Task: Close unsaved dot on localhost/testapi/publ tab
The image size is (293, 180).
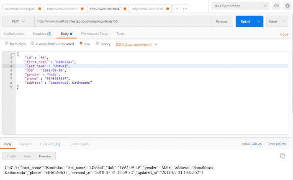Action: pos(40,9)
